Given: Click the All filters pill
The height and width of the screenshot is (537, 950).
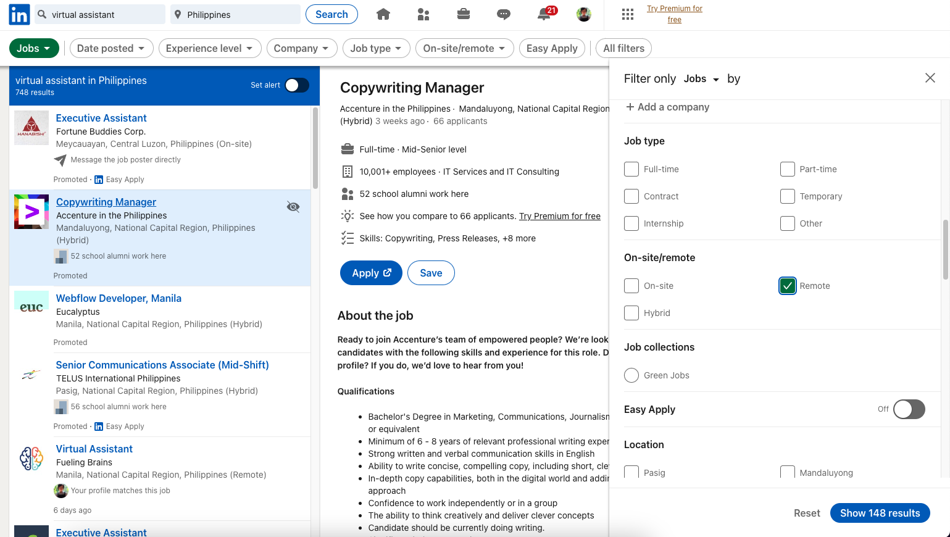Looking at the screenshot, I should pyautogui.click(x=623, y=48).
